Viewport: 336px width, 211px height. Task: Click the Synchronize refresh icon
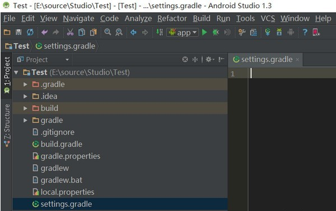pyautogui.click(x=30, y=32)
